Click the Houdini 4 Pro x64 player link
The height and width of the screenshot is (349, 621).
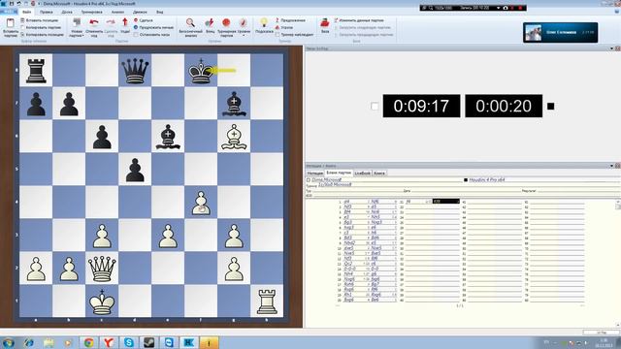pyautogui.click(x=487, y=180)
